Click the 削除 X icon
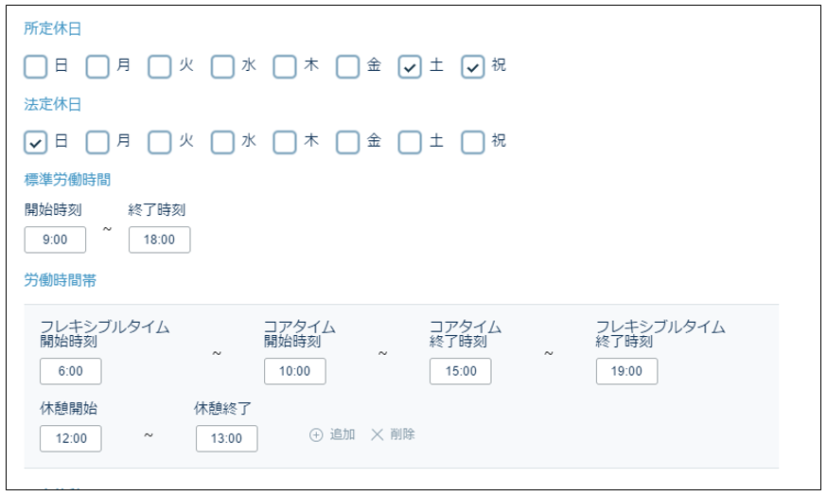This screenshot has width=827, height=496. (x=377, y=435)
